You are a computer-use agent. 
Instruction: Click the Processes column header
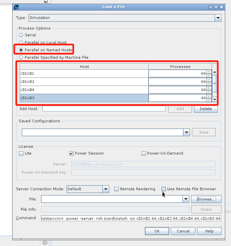pyautogui.click(x=180, y=67)
